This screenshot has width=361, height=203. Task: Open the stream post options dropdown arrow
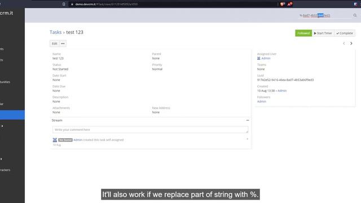247,139
